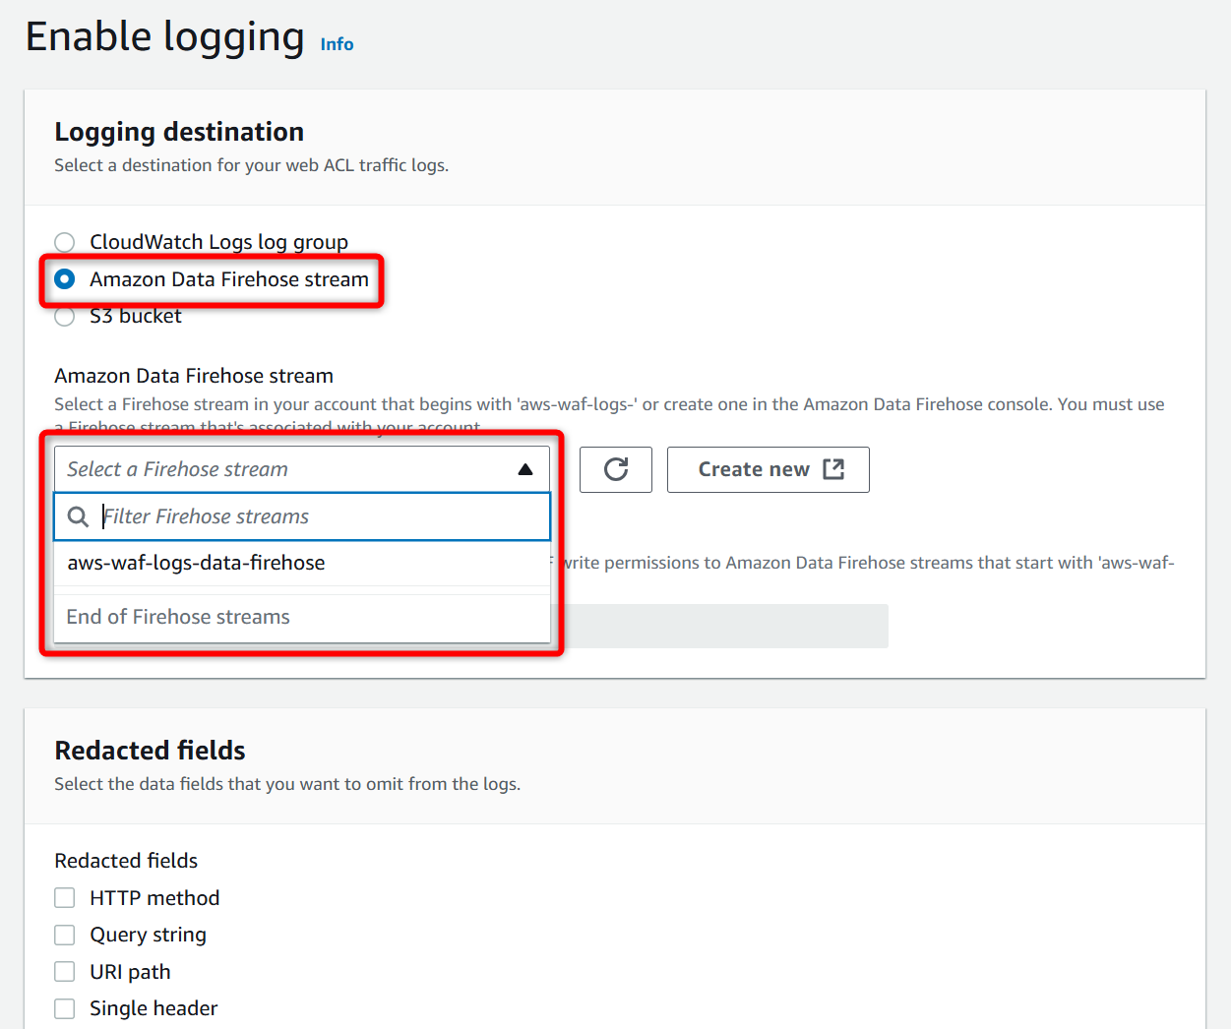Viewport: 1231px width, 1029px height.
Task: Check the HTTP method redacted field
Action: point(65,898)
